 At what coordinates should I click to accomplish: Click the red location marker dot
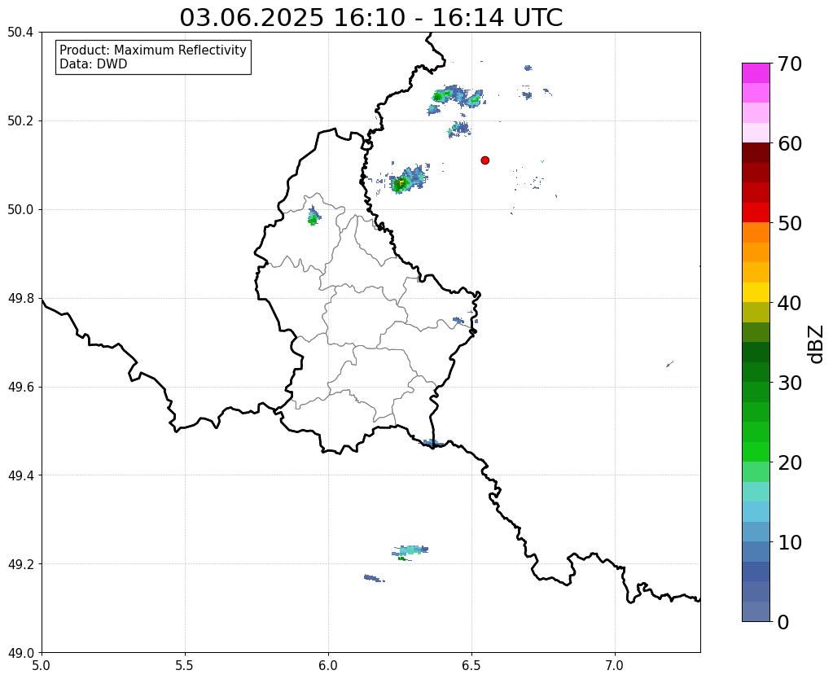coord(484,160)
